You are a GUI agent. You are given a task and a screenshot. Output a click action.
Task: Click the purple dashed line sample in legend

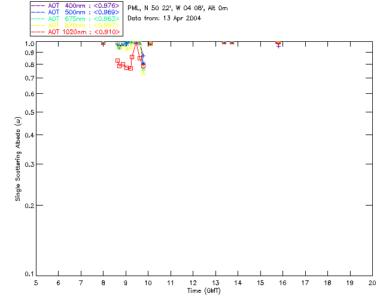(x=38, y=5)
